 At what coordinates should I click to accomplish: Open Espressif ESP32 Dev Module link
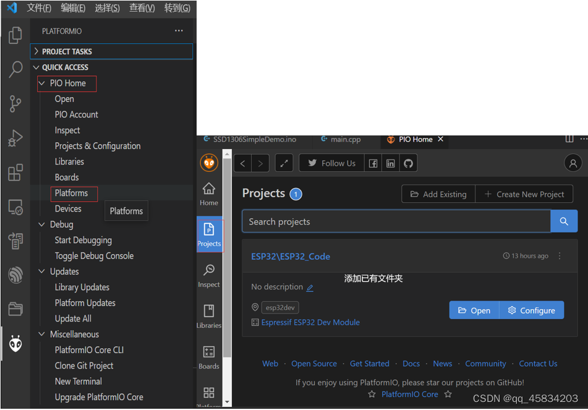(x=310, y=322)
